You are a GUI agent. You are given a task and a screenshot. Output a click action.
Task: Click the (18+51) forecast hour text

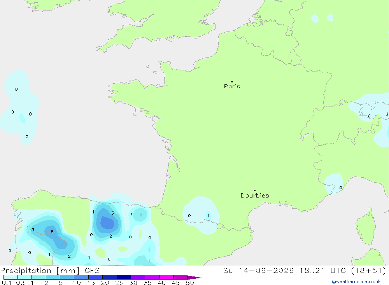coord(369,271)
